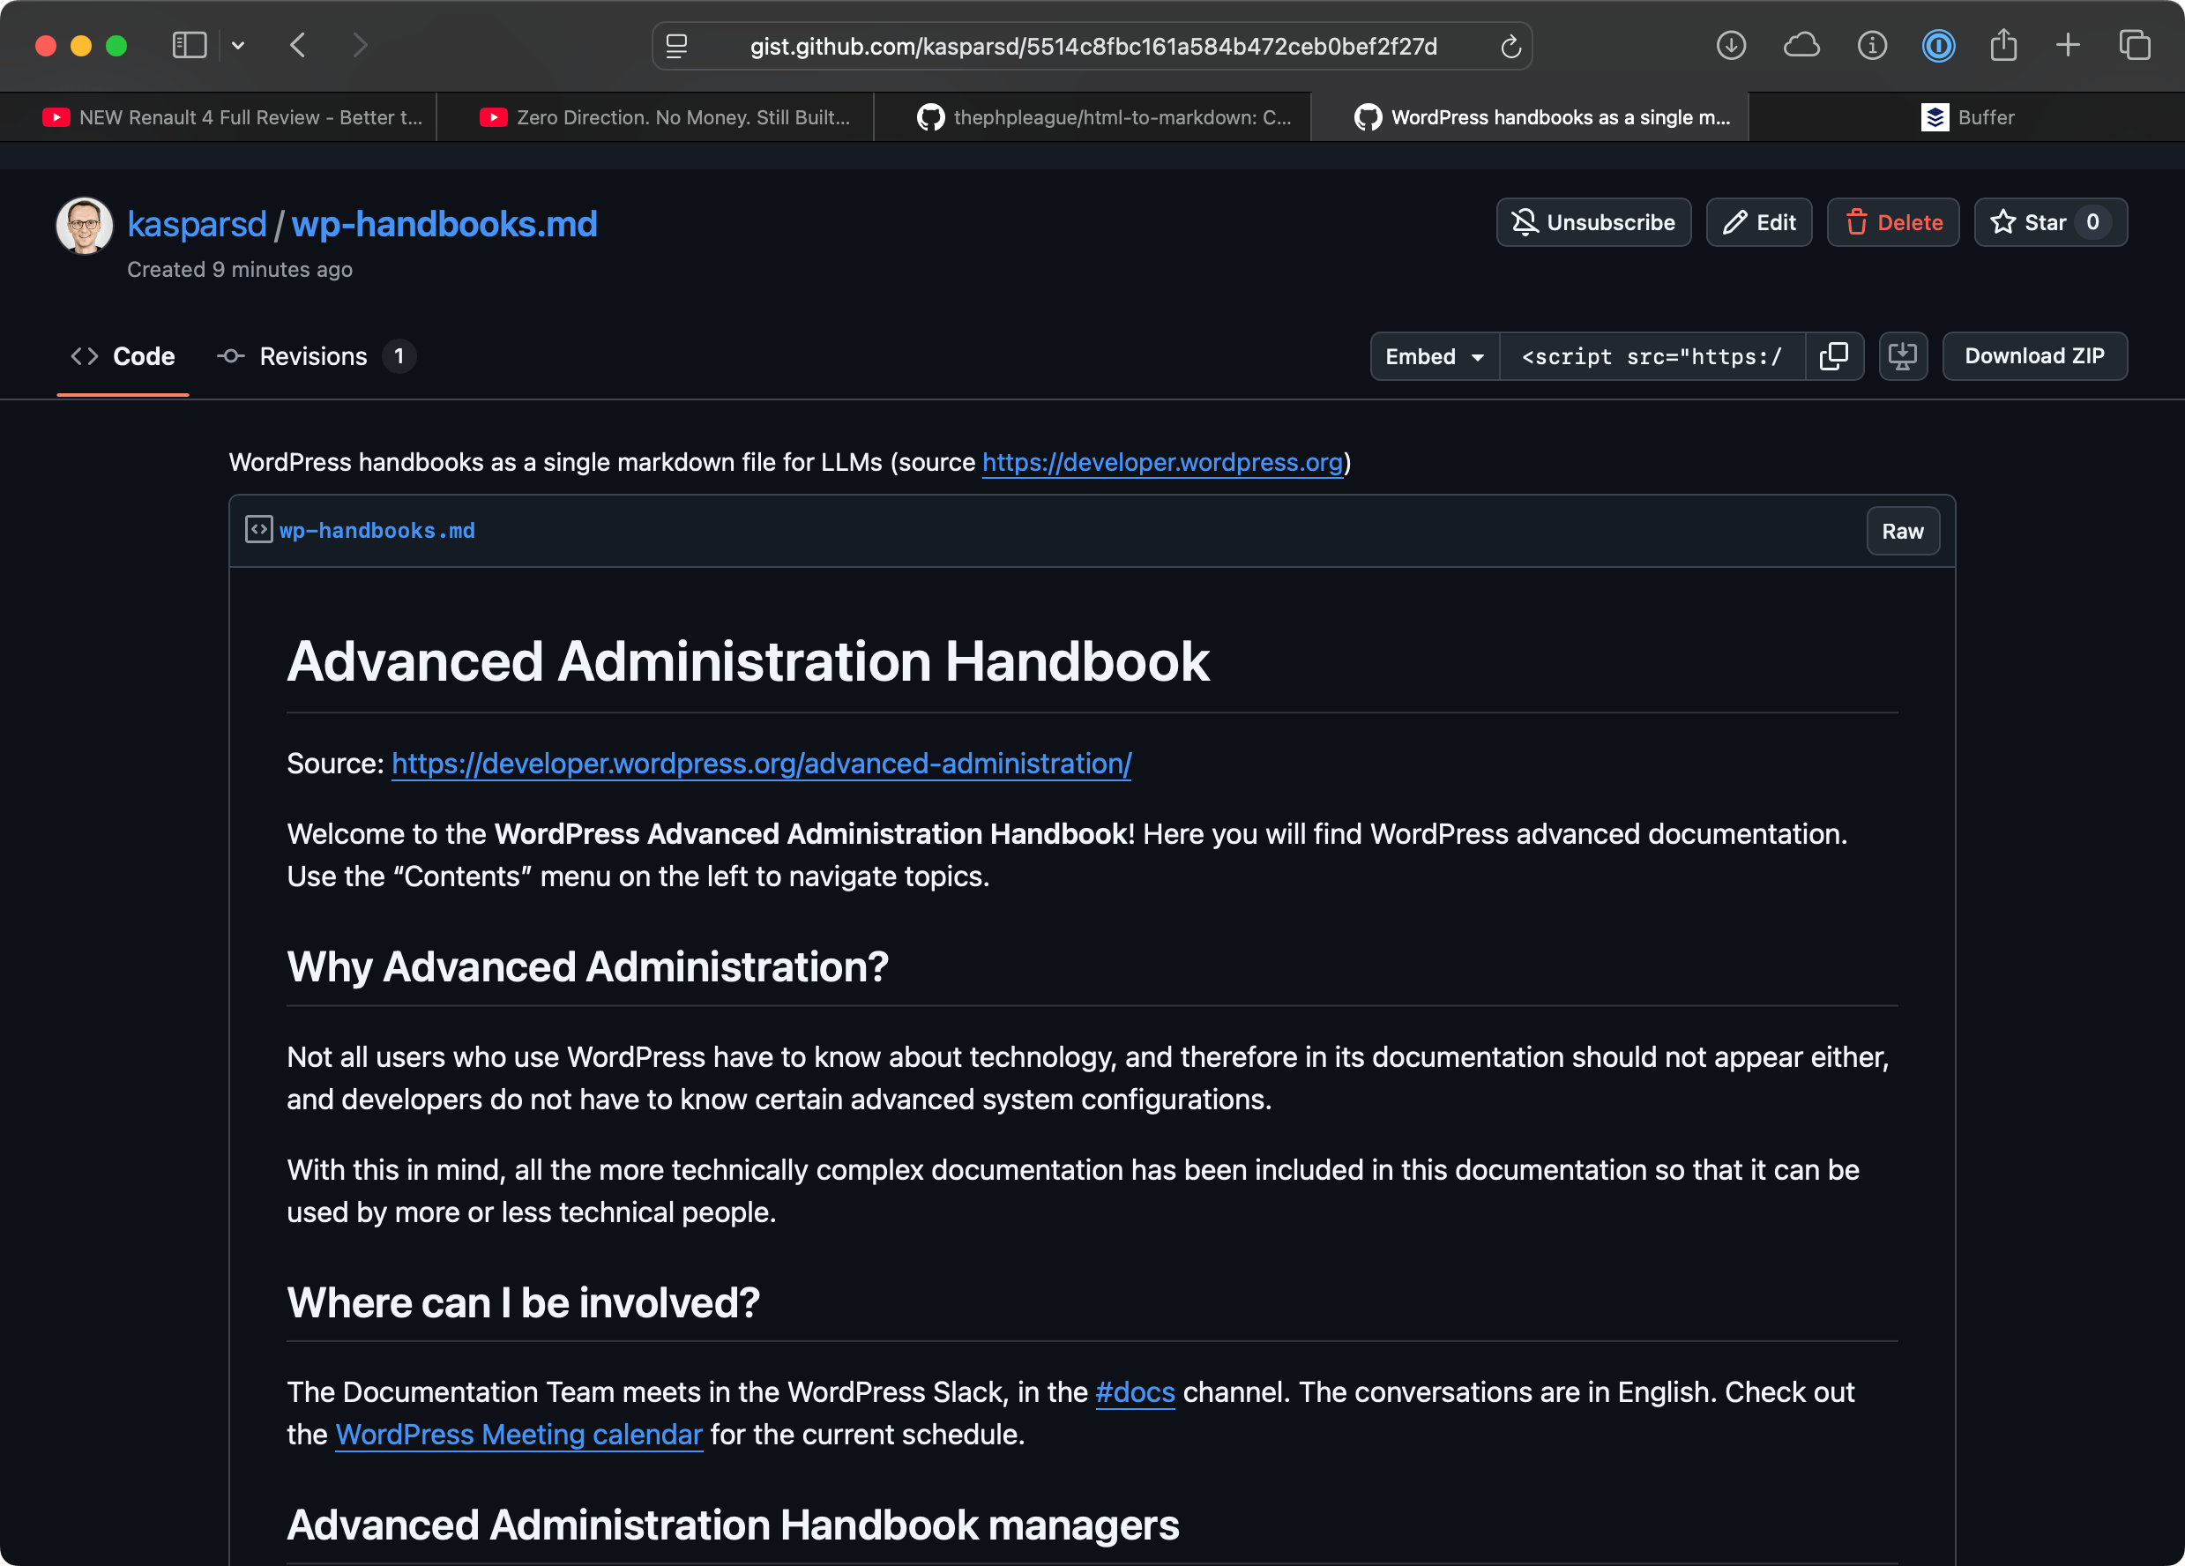Copy the embed script with copy icon
This screenshot has height=1566, width=2185.
click(x=1834, y=356)
